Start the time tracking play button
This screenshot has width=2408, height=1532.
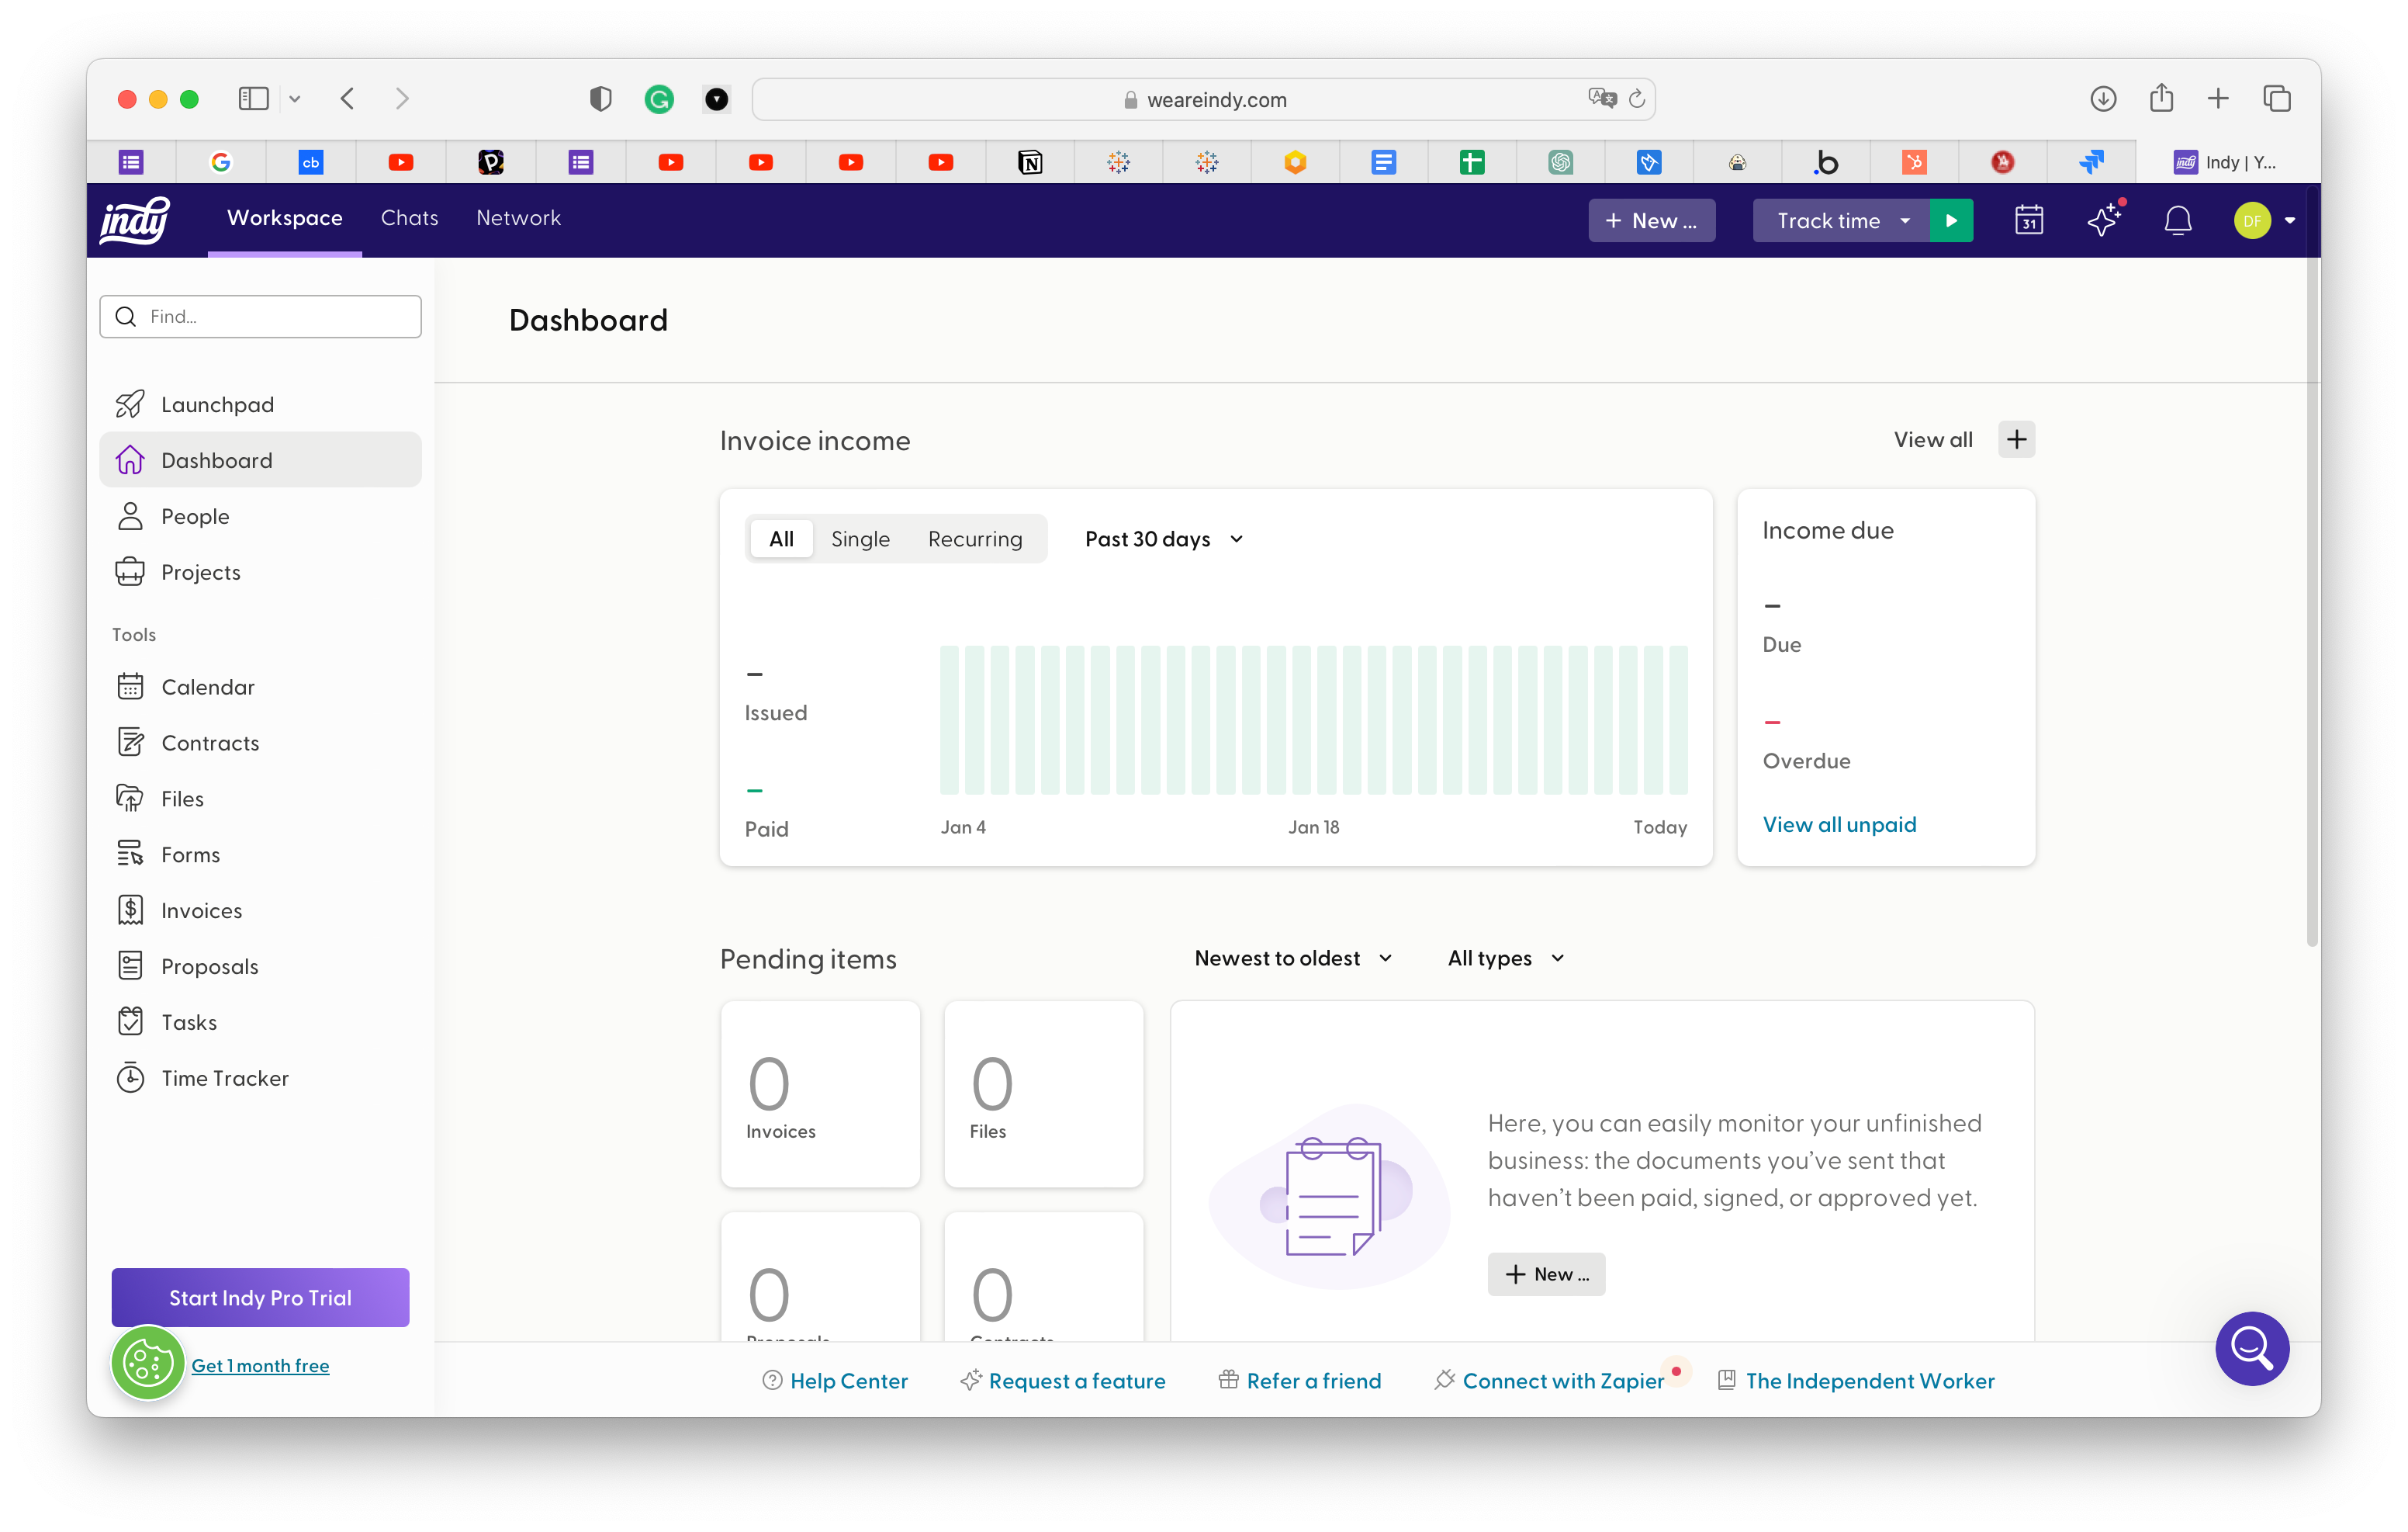tap(1951, 220)
